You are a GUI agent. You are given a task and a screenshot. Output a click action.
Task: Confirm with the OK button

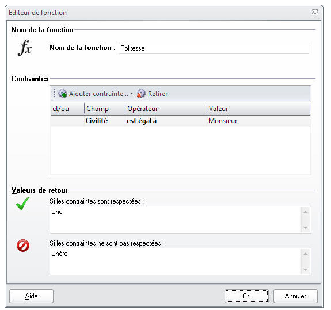[x=246, y=296]
